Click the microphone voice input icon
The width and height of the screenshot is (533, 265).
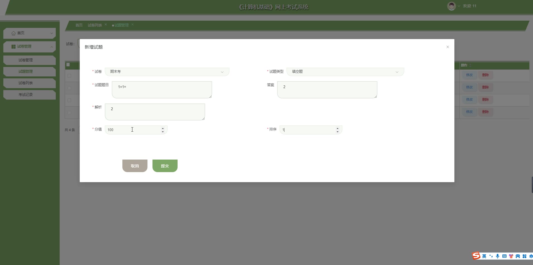[x=498, y=256]
